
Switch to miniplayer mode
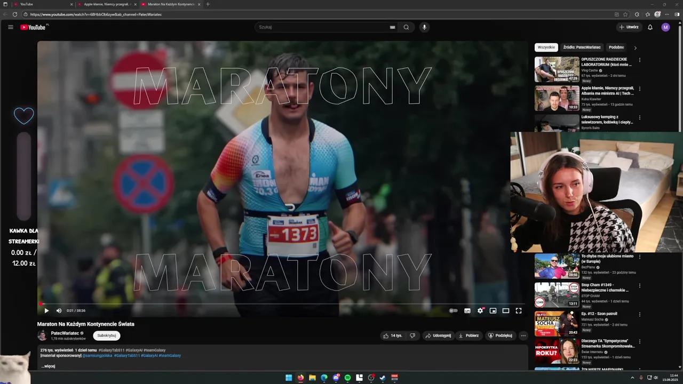[x=493, y=310]
